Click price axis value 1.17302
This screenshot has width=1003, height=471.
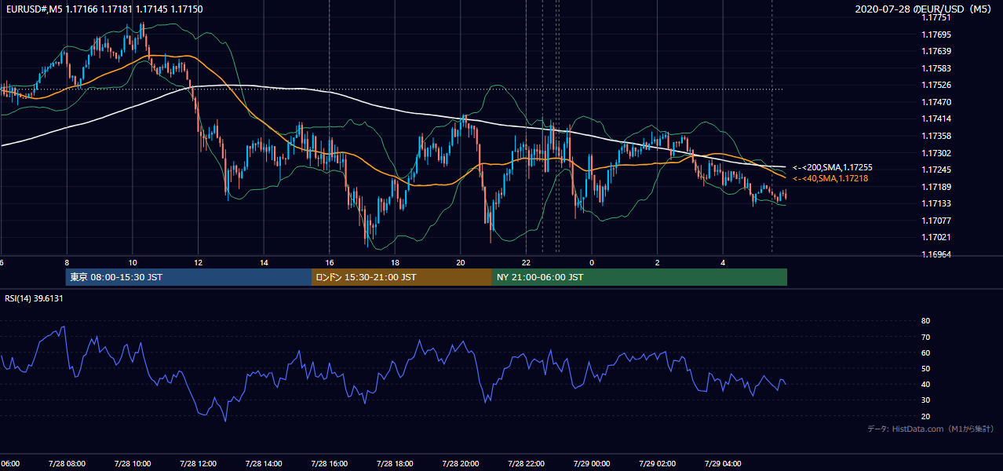(x=936, y=154)
